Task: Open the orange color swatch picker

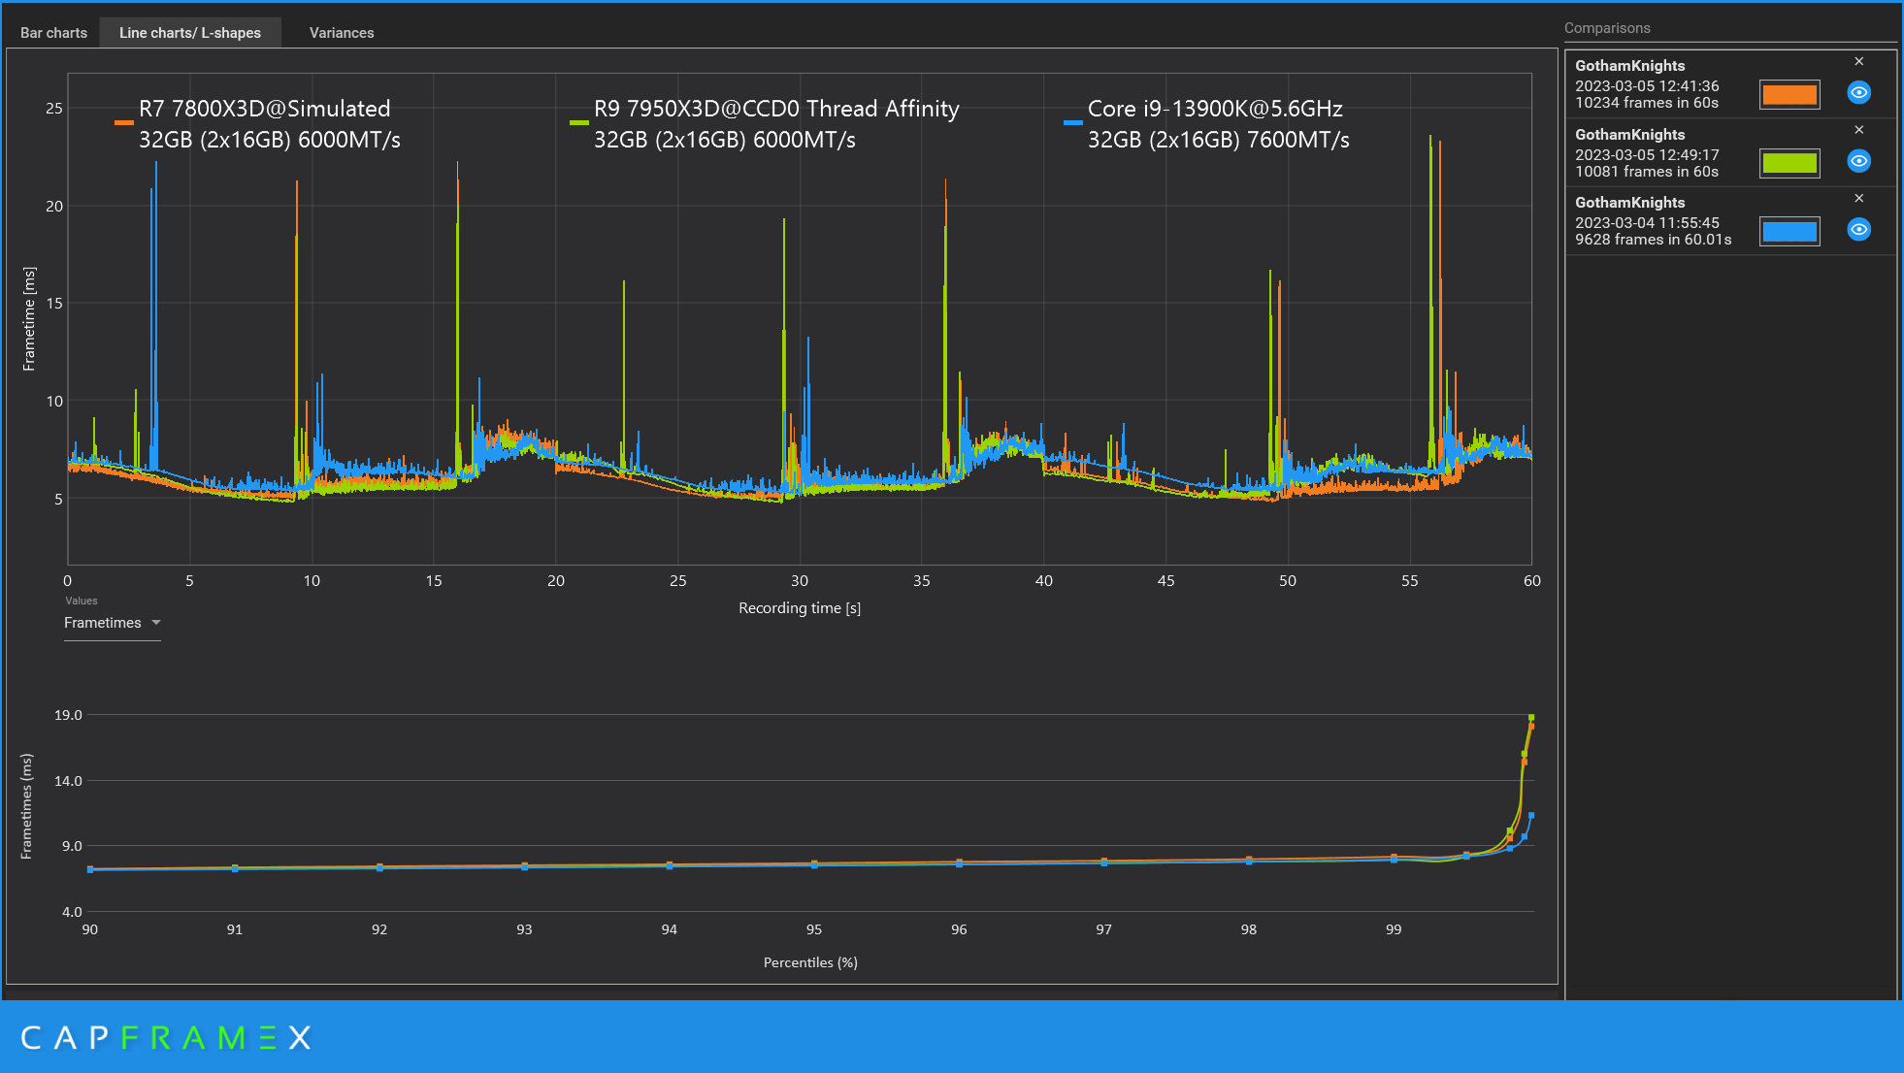Action: pos(1789,94)
